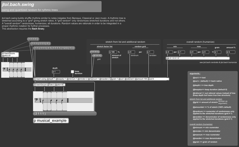Click the ( 2 1 1 1 ) grid message box
The image size is (239, 147).
(97, 56)
